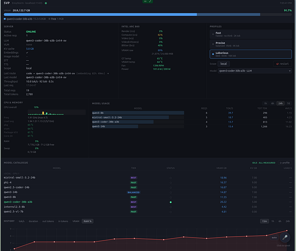Click the profile button in Model Catalogue
The width and height of the screenshot is (296, 251).
(x=285, y=163)
